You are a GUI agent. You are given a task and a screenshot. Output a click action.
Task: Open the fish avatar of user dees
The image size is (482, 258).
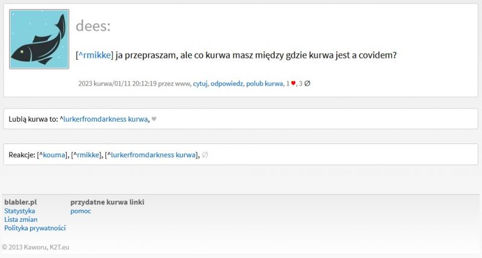(x=39, y=39)
